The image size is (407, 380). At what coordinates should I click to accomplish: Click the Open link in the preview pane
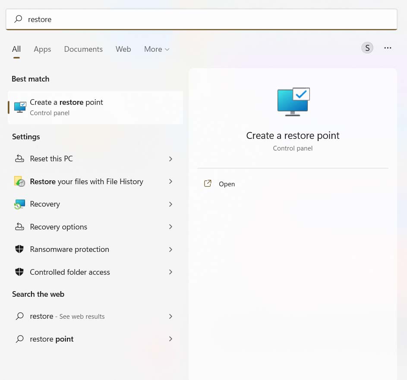(227, 184)
